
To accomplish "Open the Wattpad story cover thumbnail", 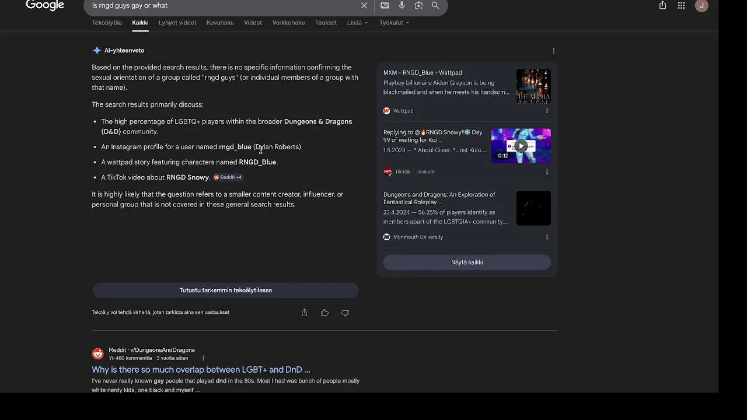I will tap(533, 86).
